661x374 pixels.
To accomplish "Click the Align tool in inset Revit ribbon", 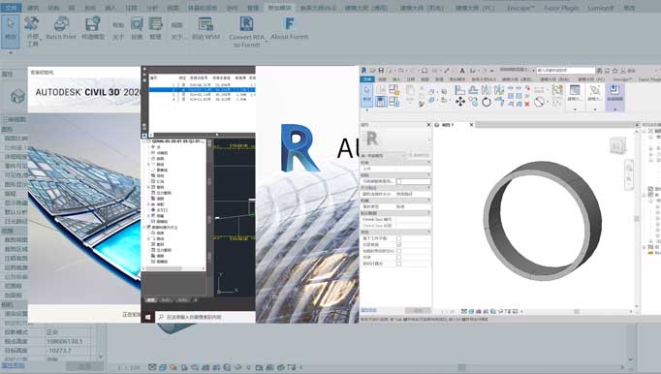I will click(x=460, y=89).
